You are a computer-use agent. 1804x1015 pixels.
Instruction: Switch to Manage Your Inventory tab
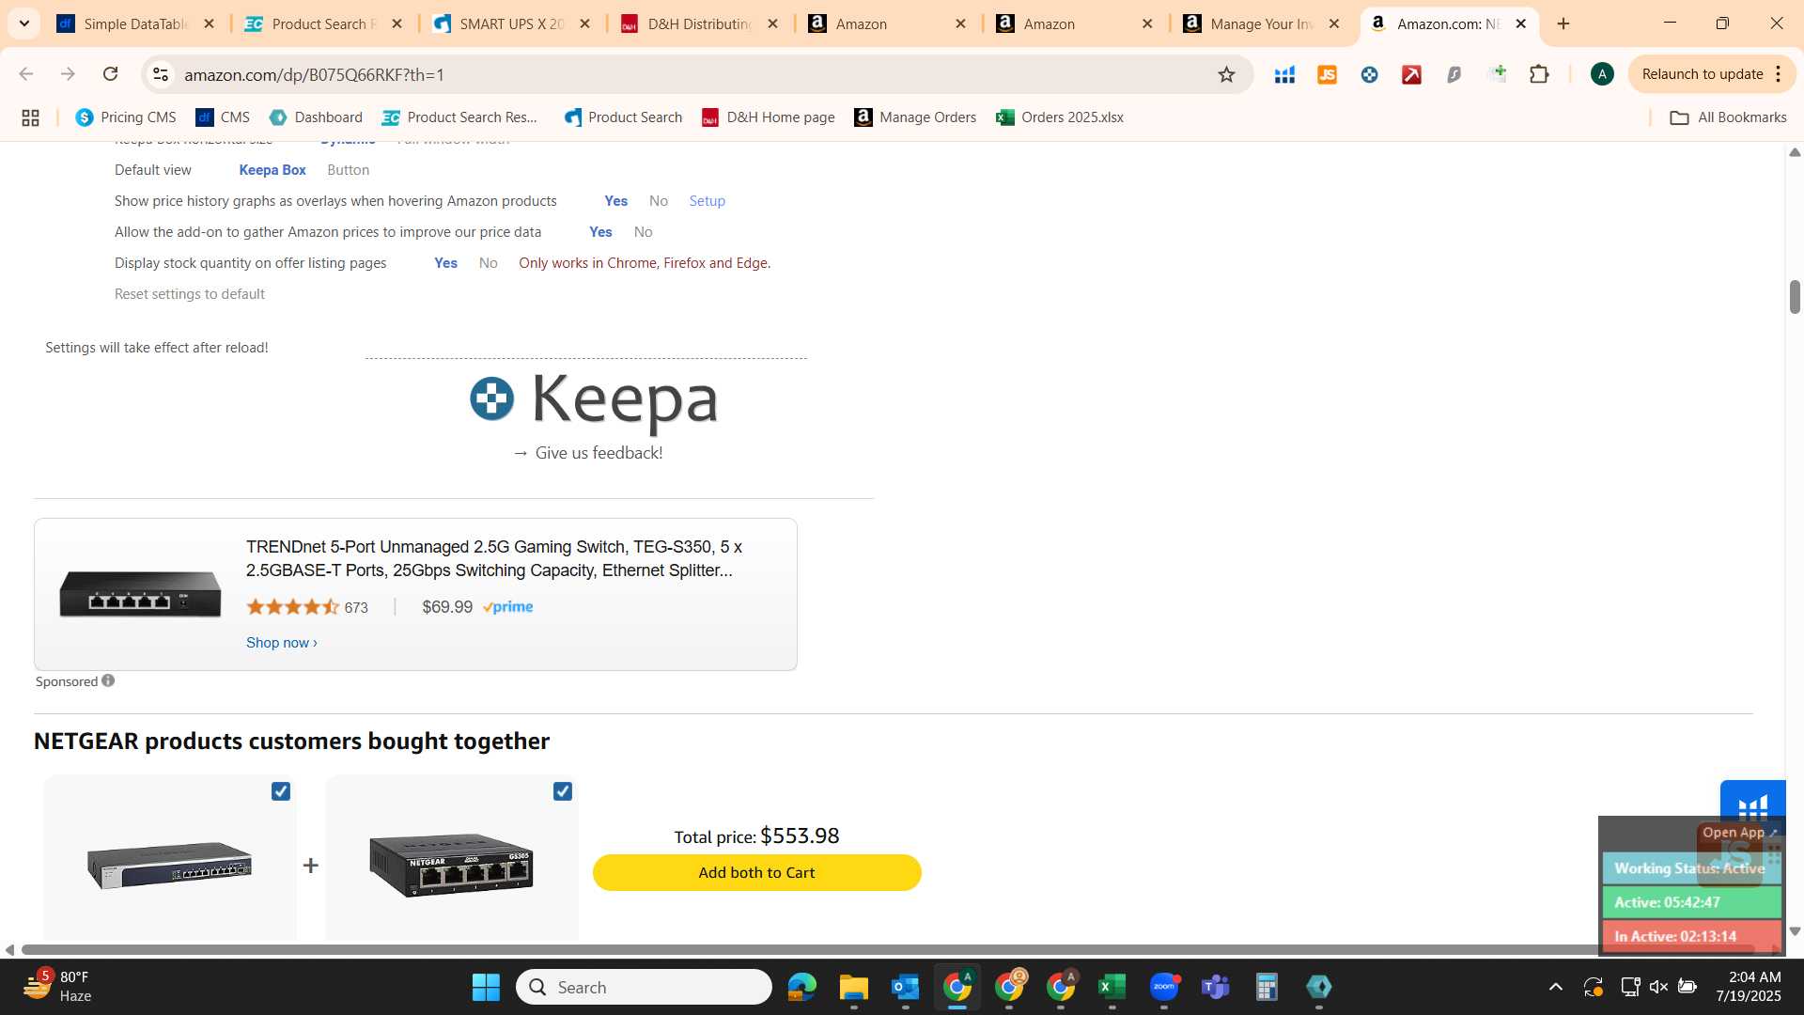[x=1262, y=23]
